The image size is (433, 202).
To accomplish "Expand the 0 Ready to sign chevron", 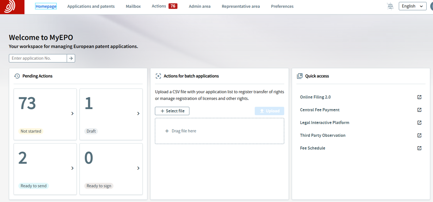I will point(138,168).
